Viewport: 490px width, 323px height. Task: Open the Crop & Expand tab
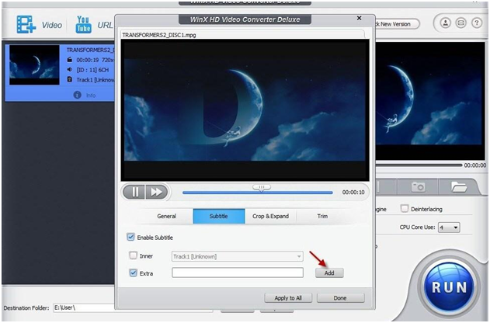point(270,217)
